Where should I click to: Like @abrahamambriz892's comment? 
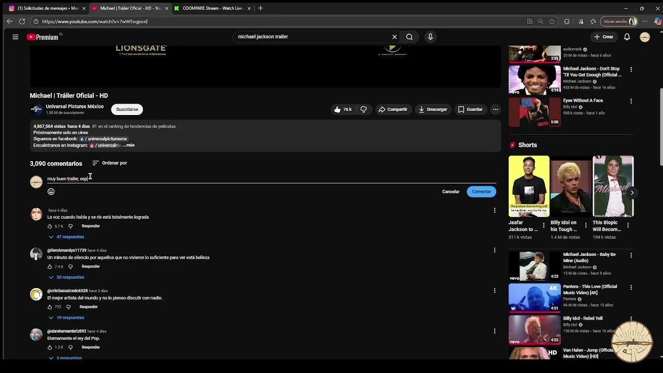point(50,347)
